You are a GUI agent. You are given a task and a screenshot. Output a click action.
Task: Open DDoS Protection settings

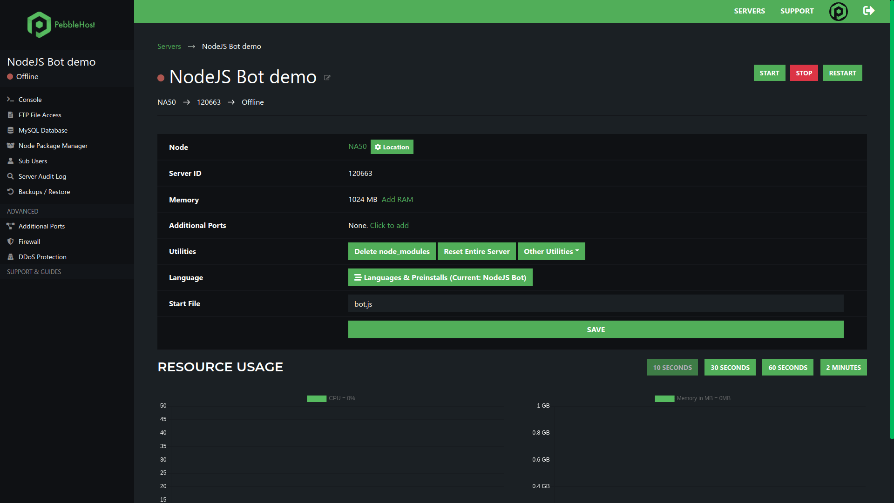point(42,256)
